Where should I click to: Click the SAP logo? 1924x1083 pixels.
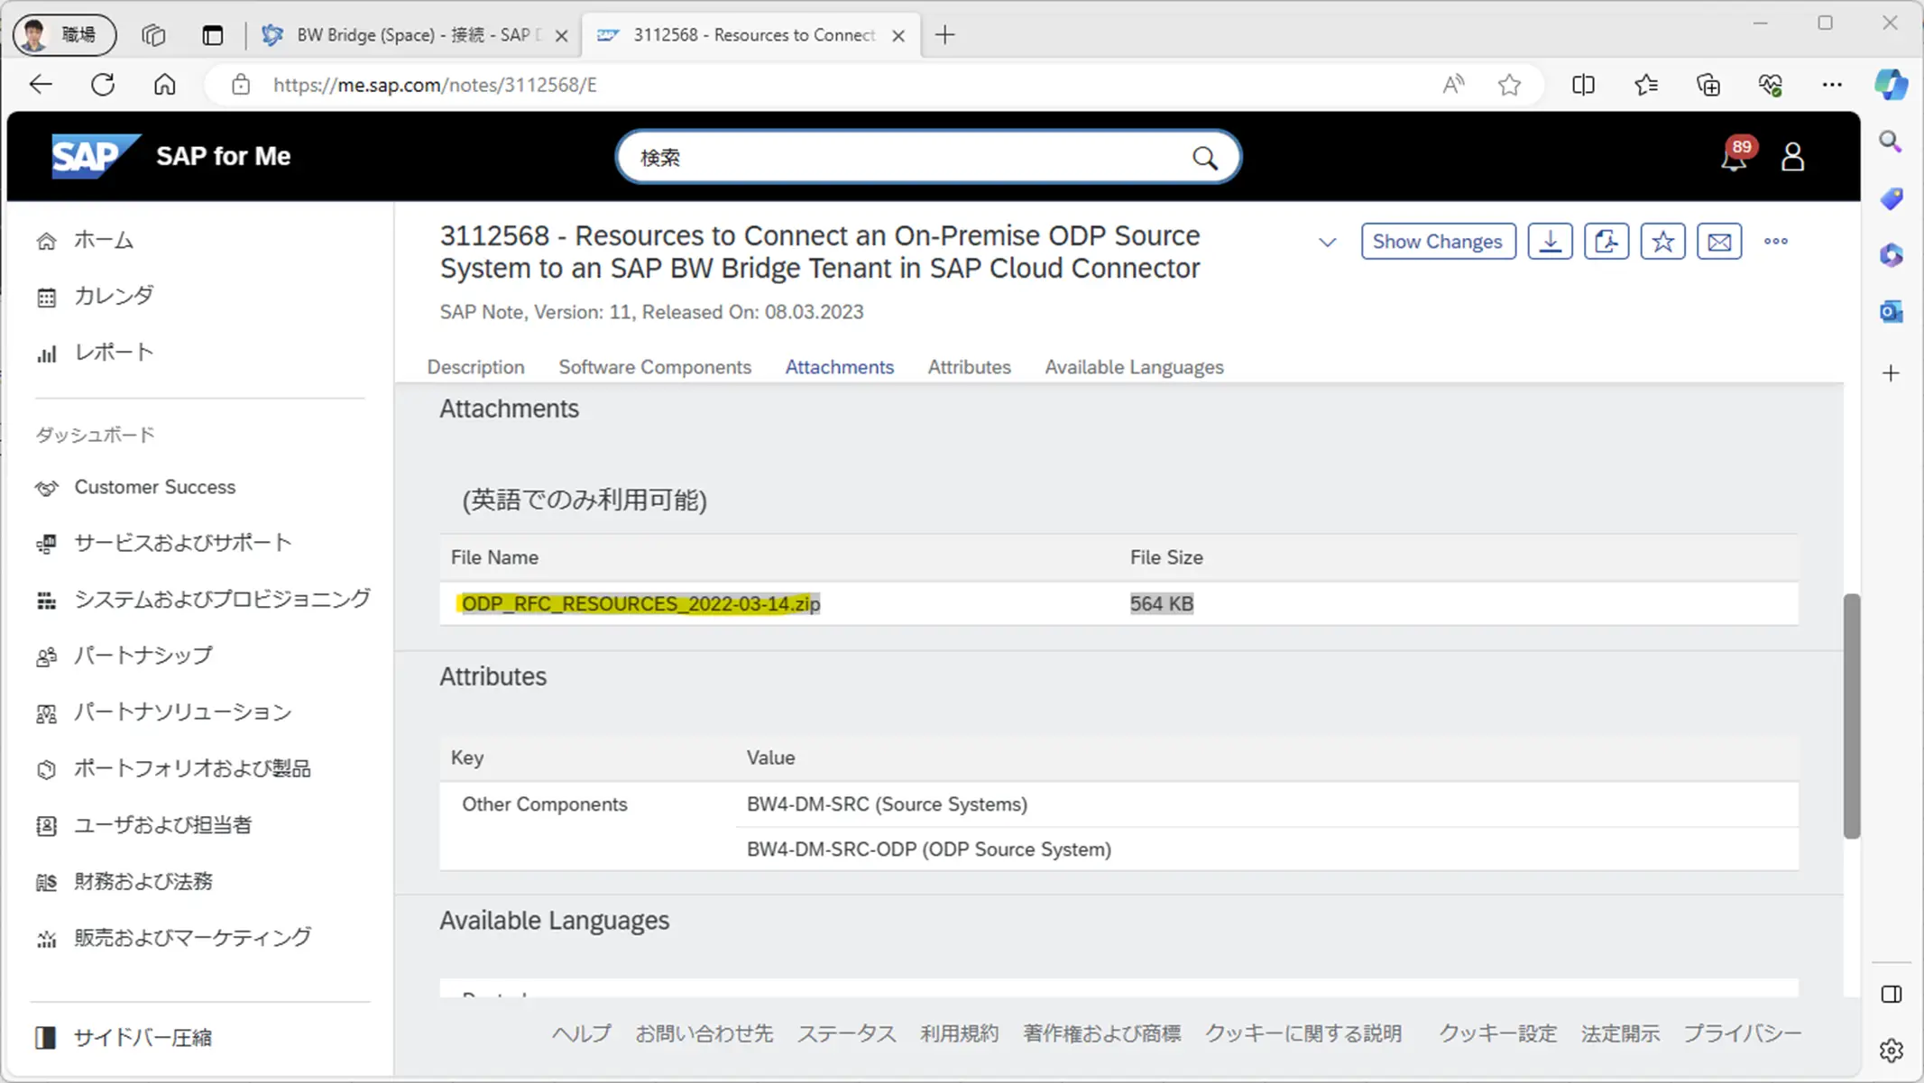[x=96, y=156]
